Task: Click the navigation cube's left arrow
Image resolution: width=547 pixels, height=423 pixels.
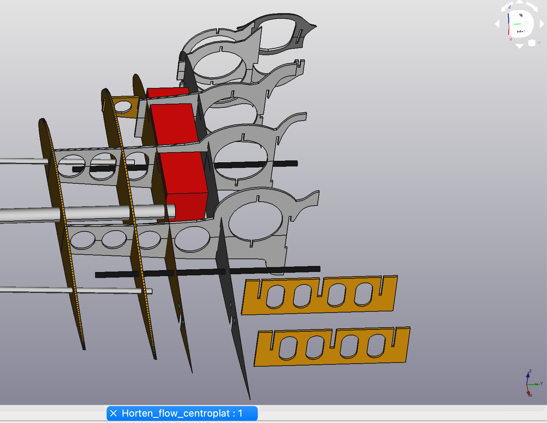Action: [x=497, y=24]
